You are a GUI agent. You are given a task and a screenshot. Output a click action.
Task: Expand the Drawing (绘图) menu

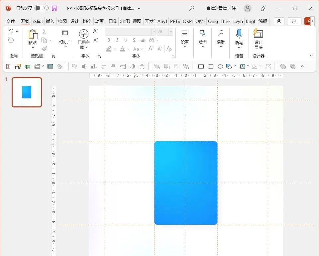point(202,39)
